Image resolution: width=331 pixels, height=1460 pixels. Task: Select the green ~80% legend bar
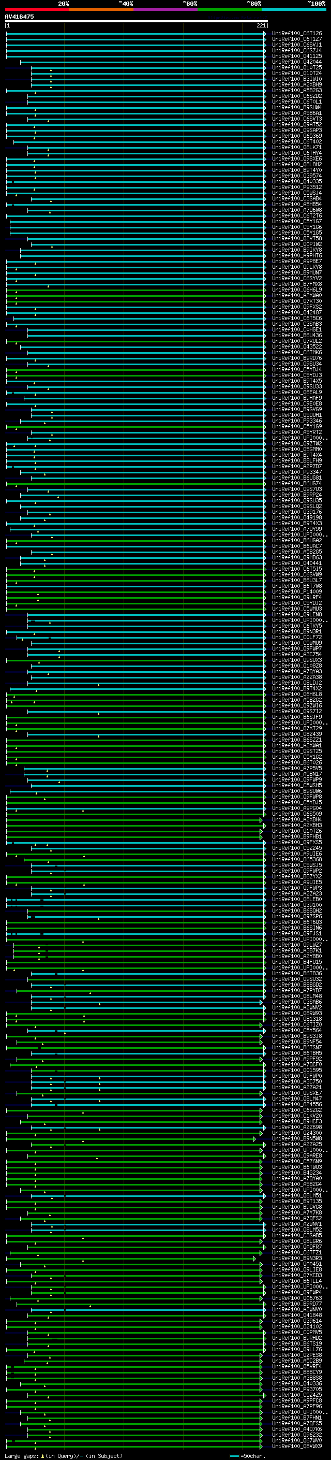pos(229,9)
